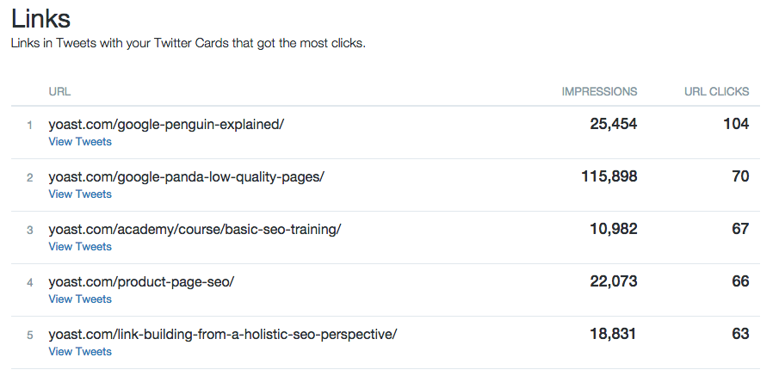Click the 67 URL clicks value
The image size is (779, 376).
tap(740, 229)
